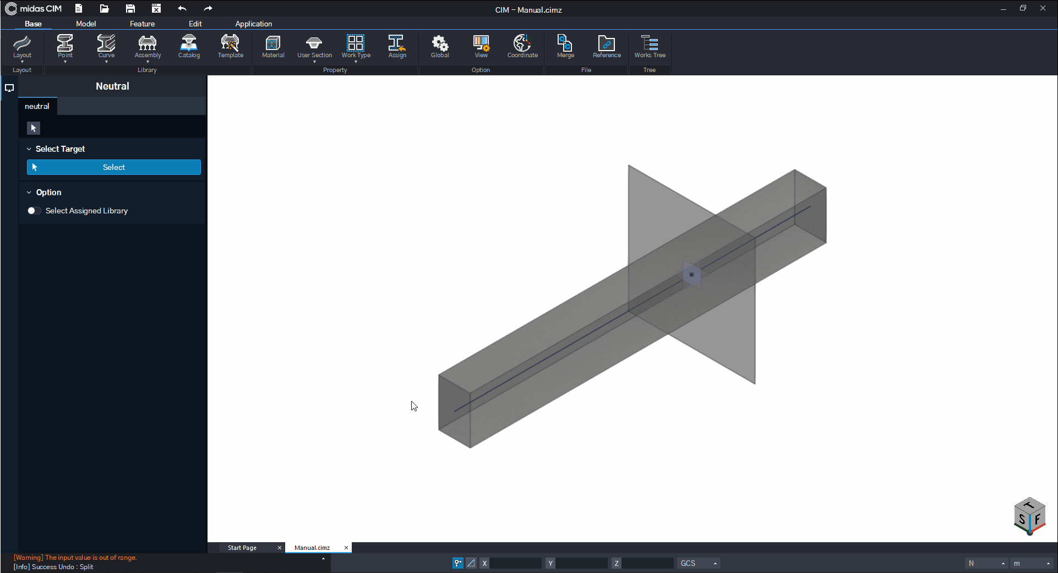This screenshot has height=573, width=1058.
Task: Click the open file folder icon
Action: 104,8
